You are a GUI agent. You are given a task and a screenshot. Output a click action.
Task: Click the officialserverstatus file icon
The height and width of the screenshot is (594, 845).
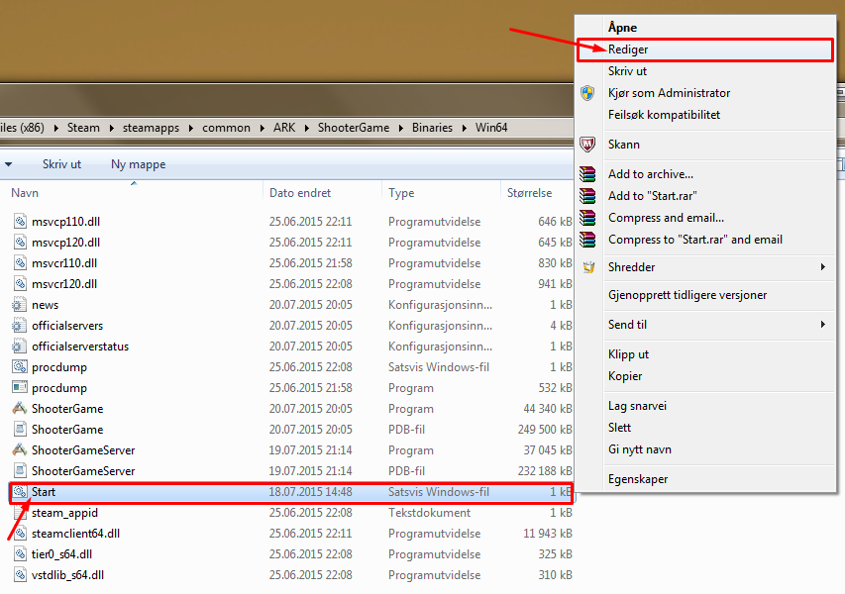[20, 346]
